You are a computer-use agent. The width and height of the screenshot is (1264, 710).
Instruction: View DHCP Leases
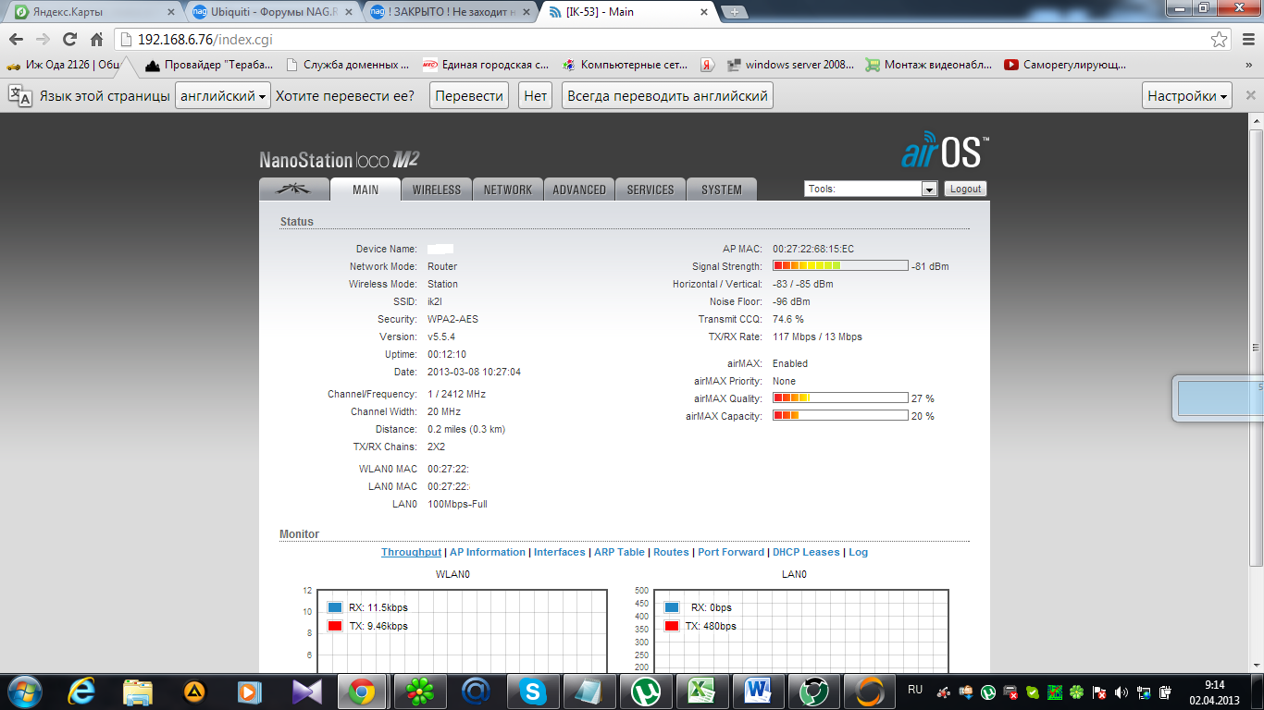806,552
